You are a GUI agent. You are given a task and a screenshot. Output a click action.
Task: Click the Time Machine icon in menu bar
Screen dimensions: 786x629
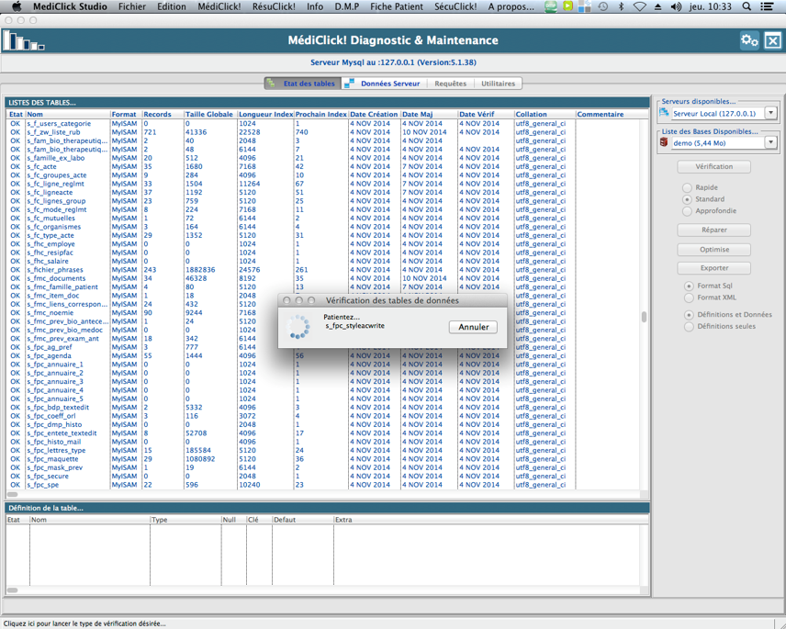(603, 6)
